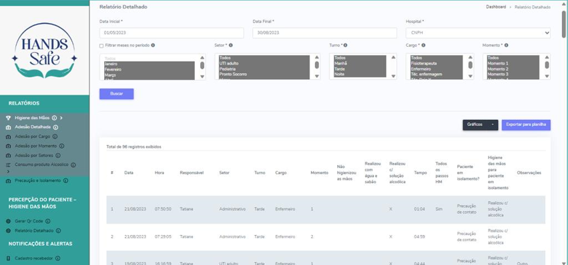Click the page vertical scrollbar
This screenshot has height=265, width=568.
(x=564, y=23)
